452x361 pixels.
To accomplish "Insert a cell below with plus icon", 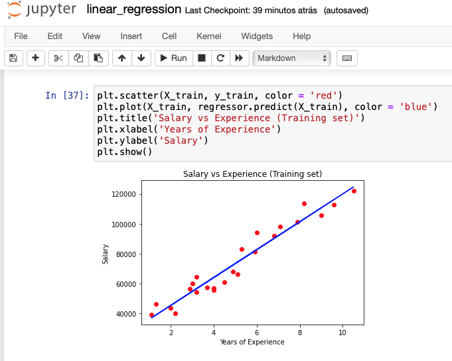I will pos(36,58).
